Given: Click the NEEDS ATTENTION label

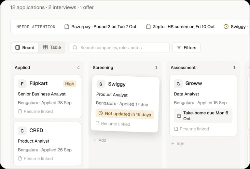Looking at the screenshot, I should coord(36,27).
